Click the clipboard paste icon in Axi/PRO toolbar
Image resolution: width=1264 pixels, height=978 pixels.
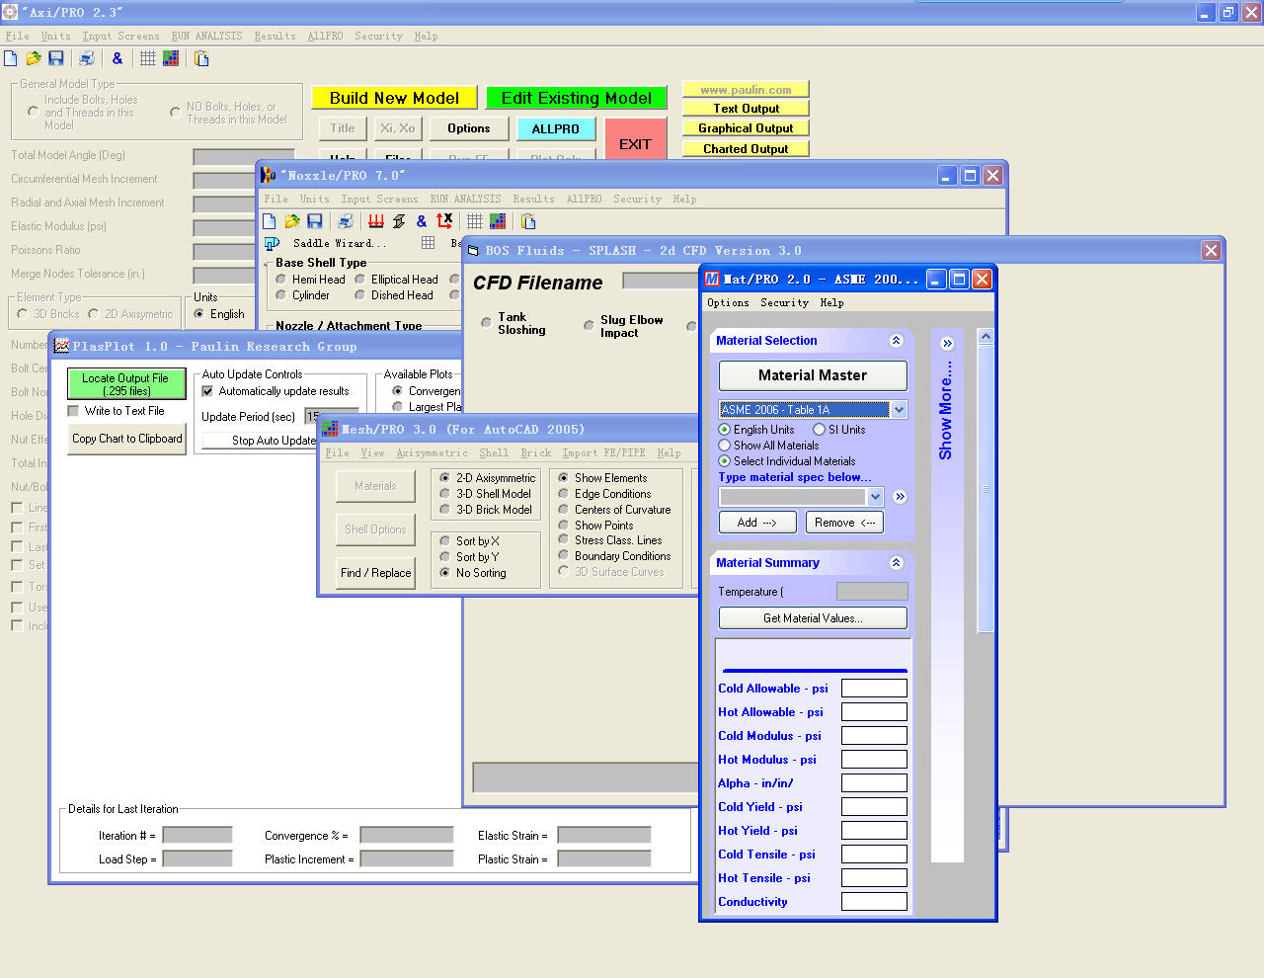pos(201,58)
